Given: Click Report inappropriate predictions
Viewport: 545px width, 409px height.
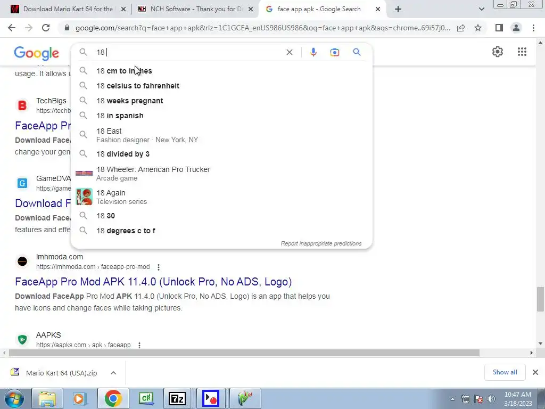Looking at the screenshot, I should click(x=321, y=243).
